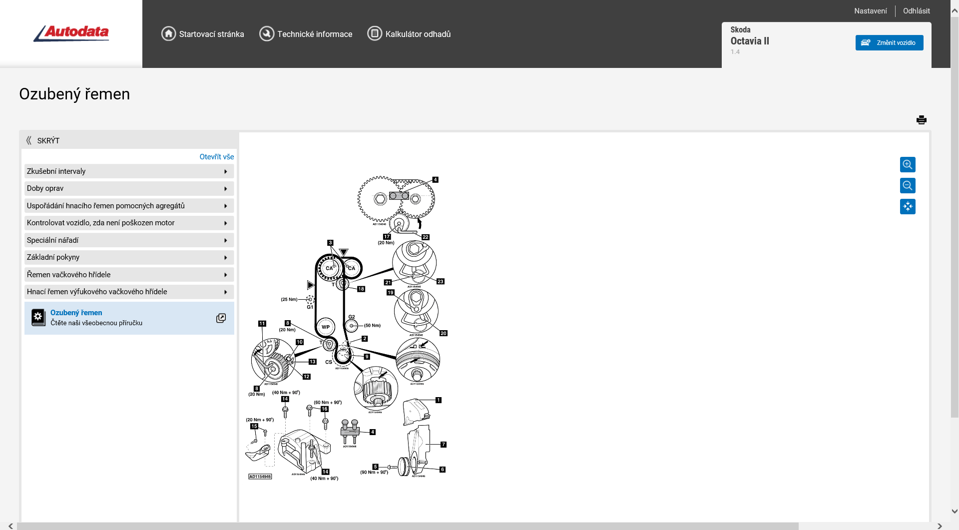Click the timing belt diagram image
Image resolution: width=959 pixels, height=530 pixels.
346,328
